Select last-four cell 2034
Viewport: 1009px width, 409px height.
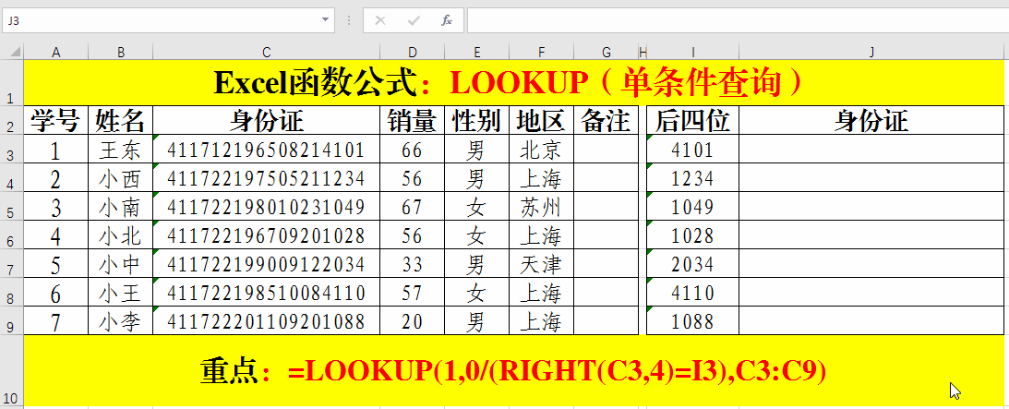point(692,264)
